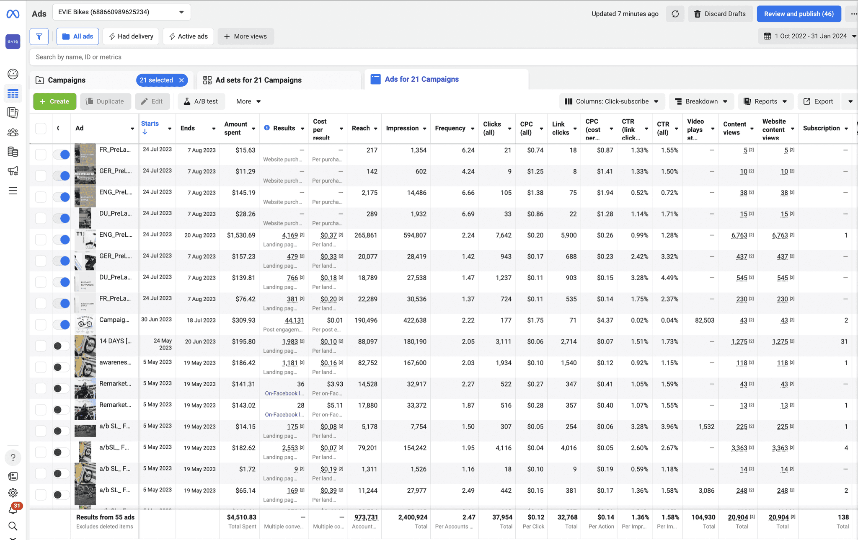Open notifications bell in sidebar

[13, 509]
